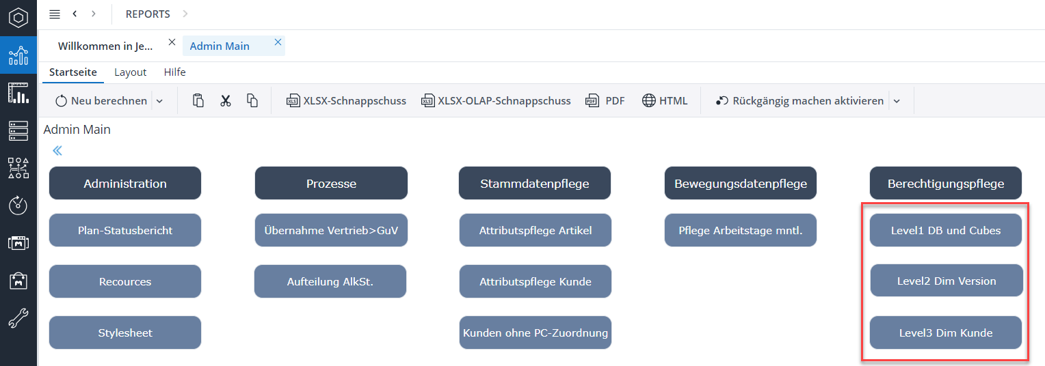This screenshot has height=366, width=1045.
Task: Collapse panel with double-chevron arrow
Action: tap(57, 151)
